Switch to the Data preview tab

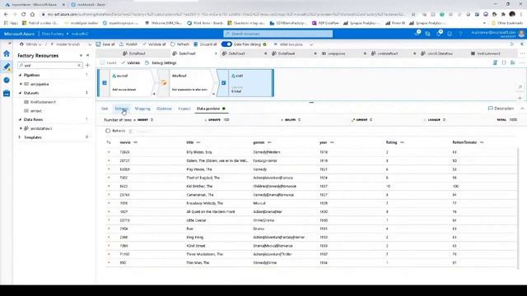point(211,109)
